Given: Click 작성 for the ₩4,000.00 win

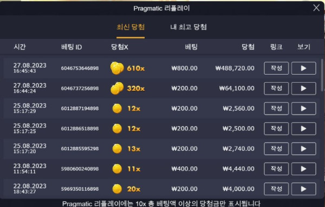Looking at the screenshot, I should tap(276, 189).
